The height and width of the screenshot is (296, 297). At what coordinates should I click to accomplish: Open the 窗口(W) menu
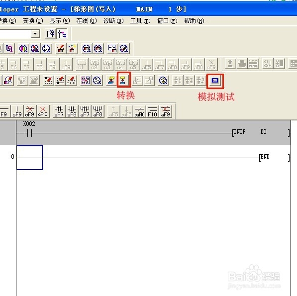167,20
